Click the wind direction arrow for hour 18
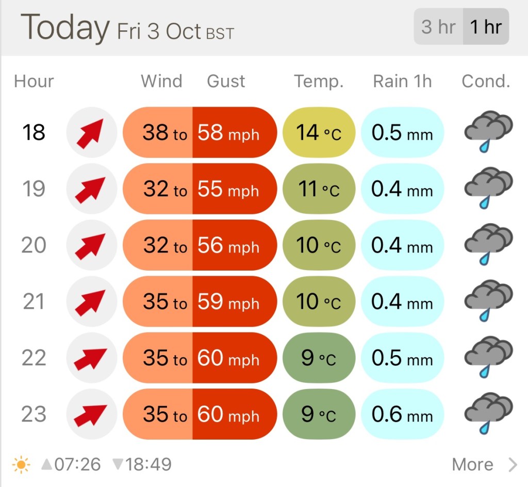528x487 pixels. pos(89,132)
